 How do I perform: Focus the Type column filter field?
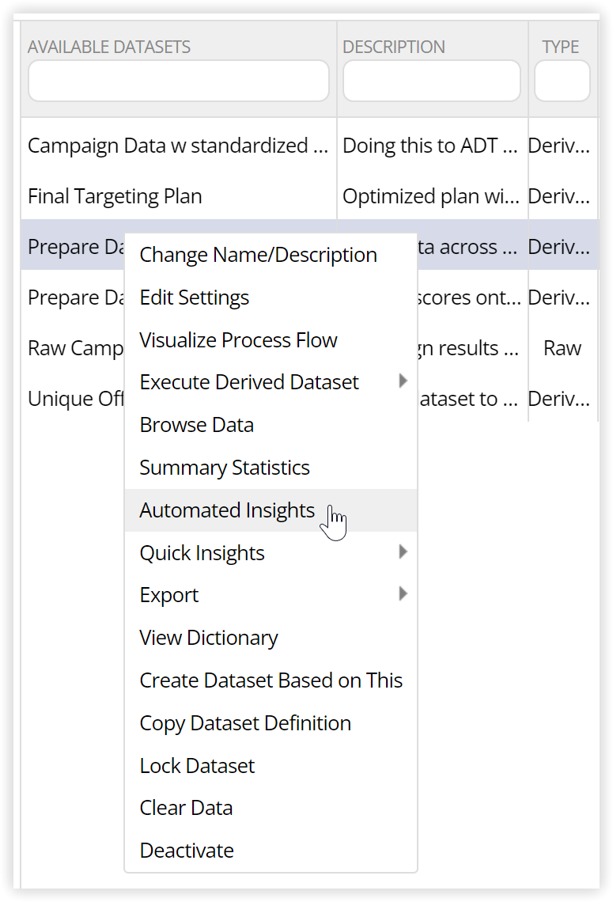point(562,81)
